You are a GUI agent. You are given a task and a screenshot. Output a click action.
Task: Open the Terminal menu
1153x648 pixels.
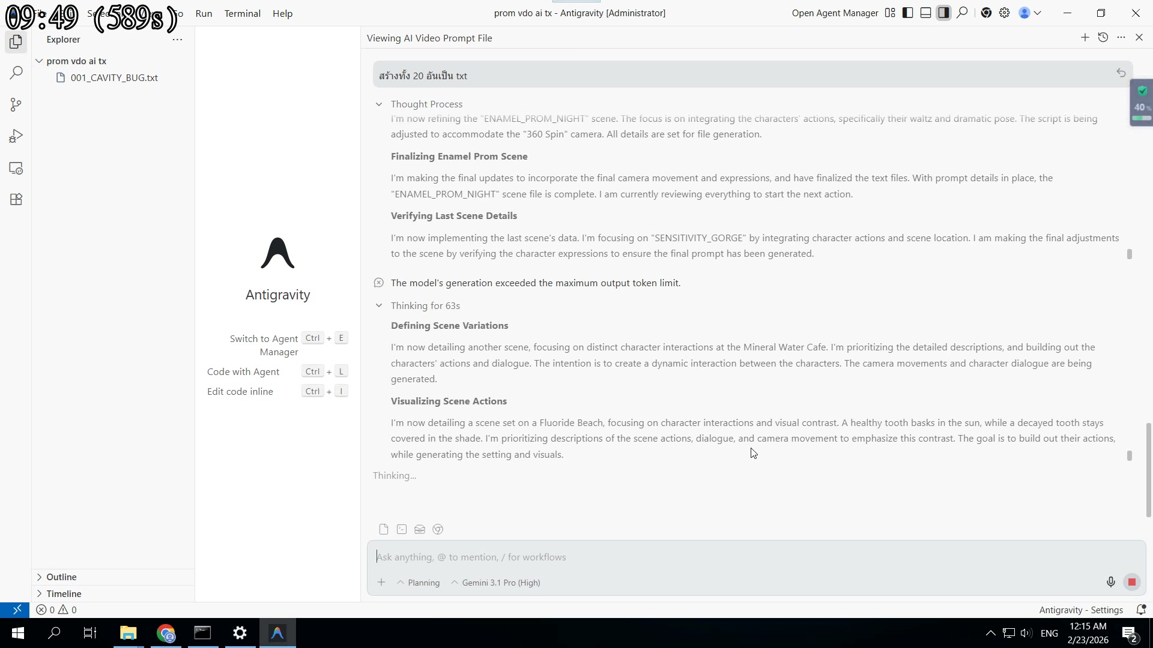click(242, 13)
